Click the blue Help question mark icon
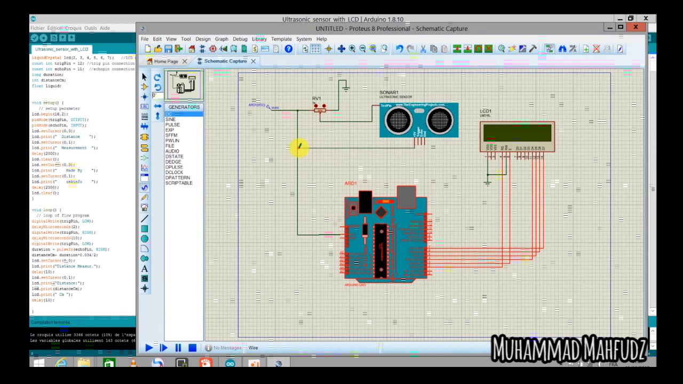 pyautogui.click(x=289, y=49)
